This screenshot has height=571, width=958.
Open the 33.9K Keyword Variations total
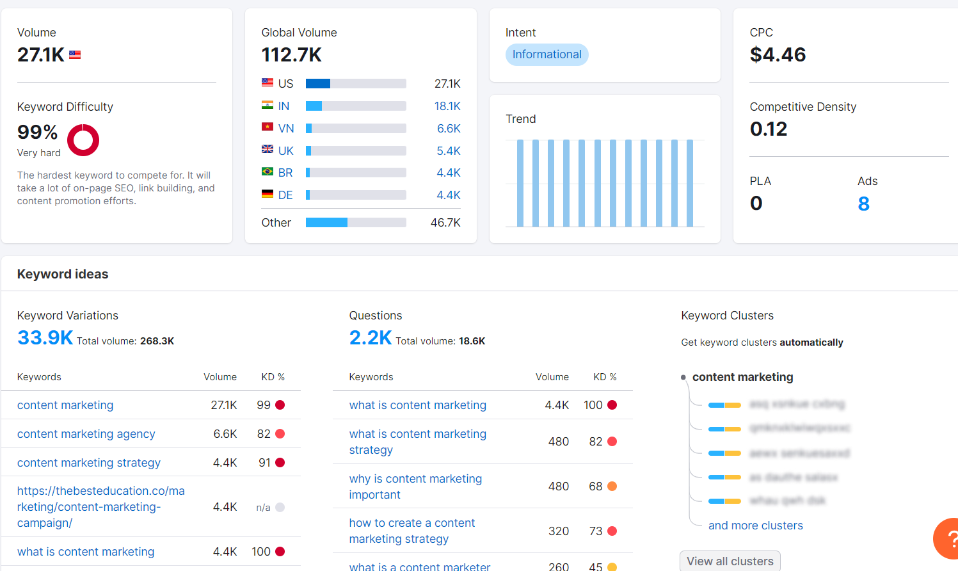[x=45, y=337]
